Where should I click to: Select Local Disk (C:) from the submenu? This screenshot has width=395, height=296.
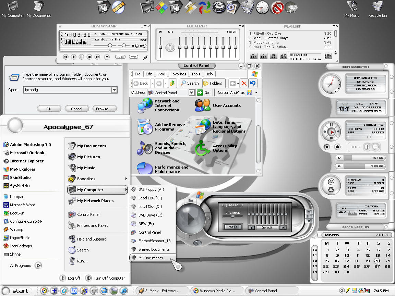tap(150, 198)
